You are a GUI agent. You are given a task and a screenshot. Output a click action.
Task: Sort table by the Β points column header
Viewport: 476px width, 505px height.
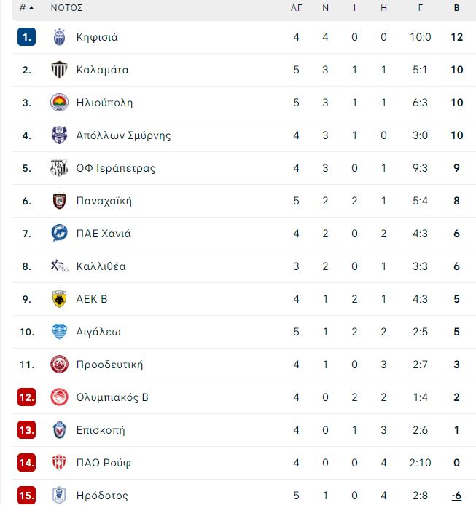(x=456, y=8)
